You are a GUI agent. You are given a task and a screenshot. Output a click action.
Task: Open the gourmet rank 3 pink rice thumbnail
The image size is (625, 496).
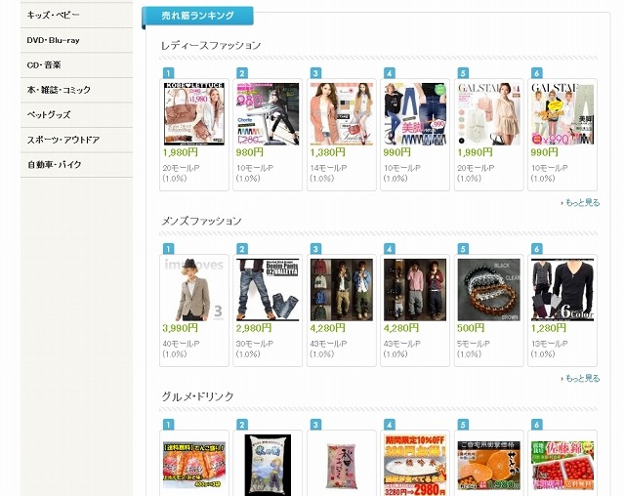[x=342, y=466]
